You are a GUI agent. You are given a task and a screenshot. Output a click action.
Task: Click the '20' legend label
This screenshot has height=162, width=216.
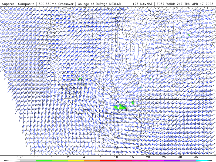coord(148,157)
